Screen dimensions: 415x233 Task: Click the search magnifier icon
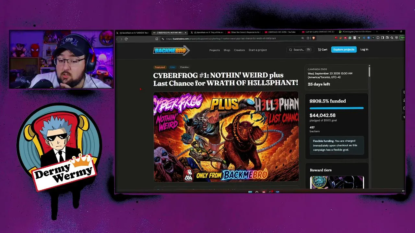coord(290,50)
